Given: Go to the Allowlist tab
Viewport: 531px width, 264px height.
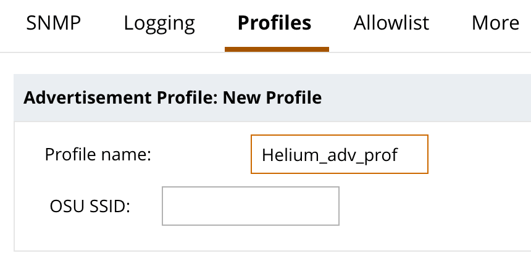Looking at the screenshot, I should pos(391,23).
